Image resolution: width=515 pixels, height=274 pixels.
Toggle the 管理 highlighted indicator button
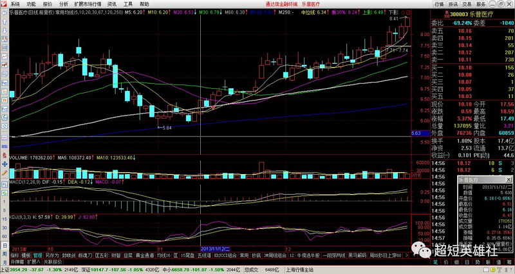pos(37,255)
